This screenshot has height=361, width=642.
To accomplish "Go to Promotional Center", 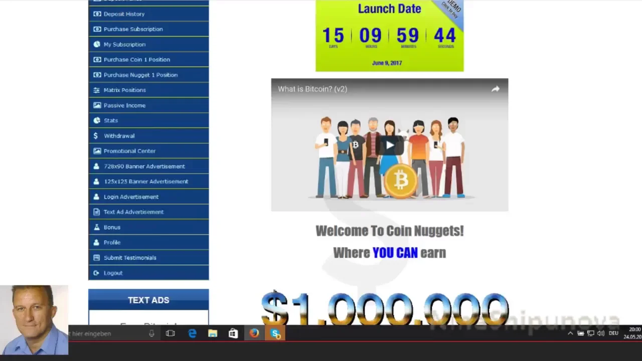I will pos(148,151).
